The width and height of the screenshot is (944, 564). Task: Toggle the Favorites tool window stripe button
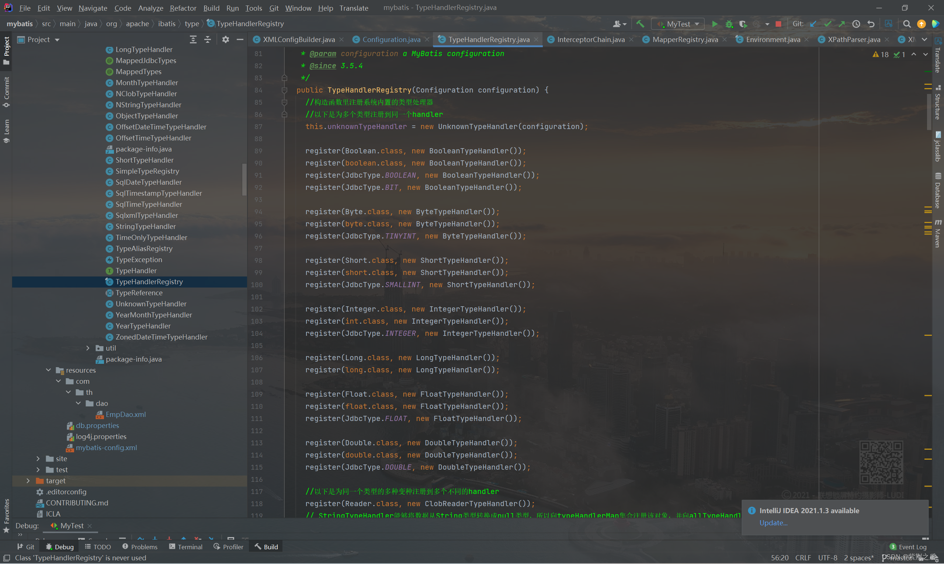(6, 516)
